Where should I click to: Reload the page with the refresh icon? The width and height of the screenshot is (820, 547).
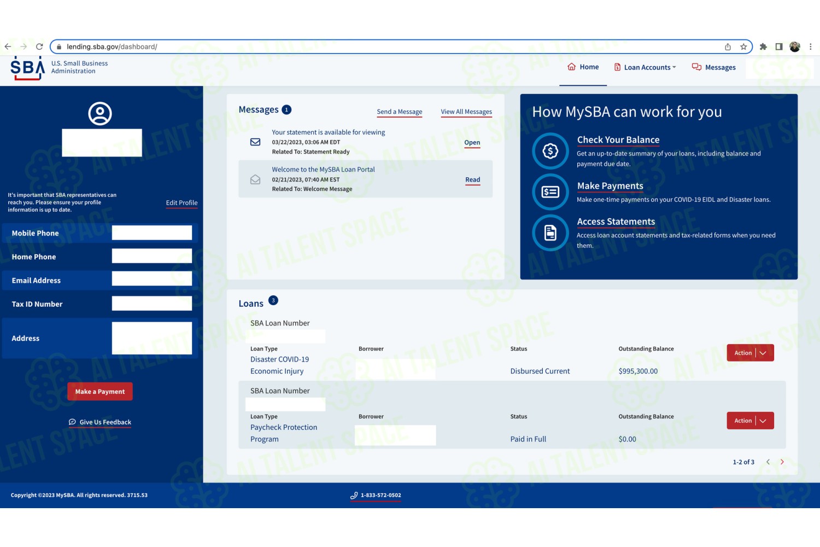tap(39, 46)
